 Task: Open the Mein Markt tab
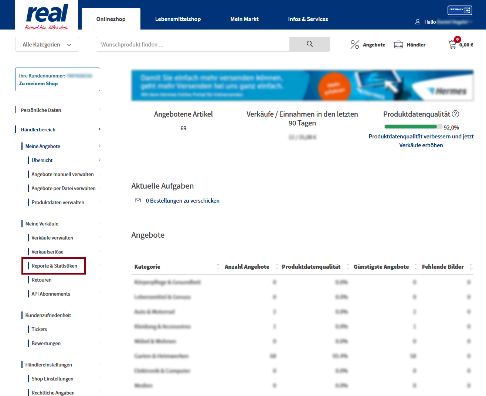coord(244,19)
